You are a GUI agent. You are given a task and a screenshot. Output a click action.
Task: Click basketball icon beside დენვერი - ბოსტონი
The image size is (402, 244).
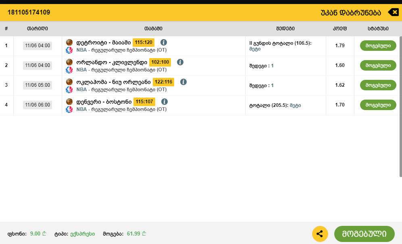click(69, 102)
